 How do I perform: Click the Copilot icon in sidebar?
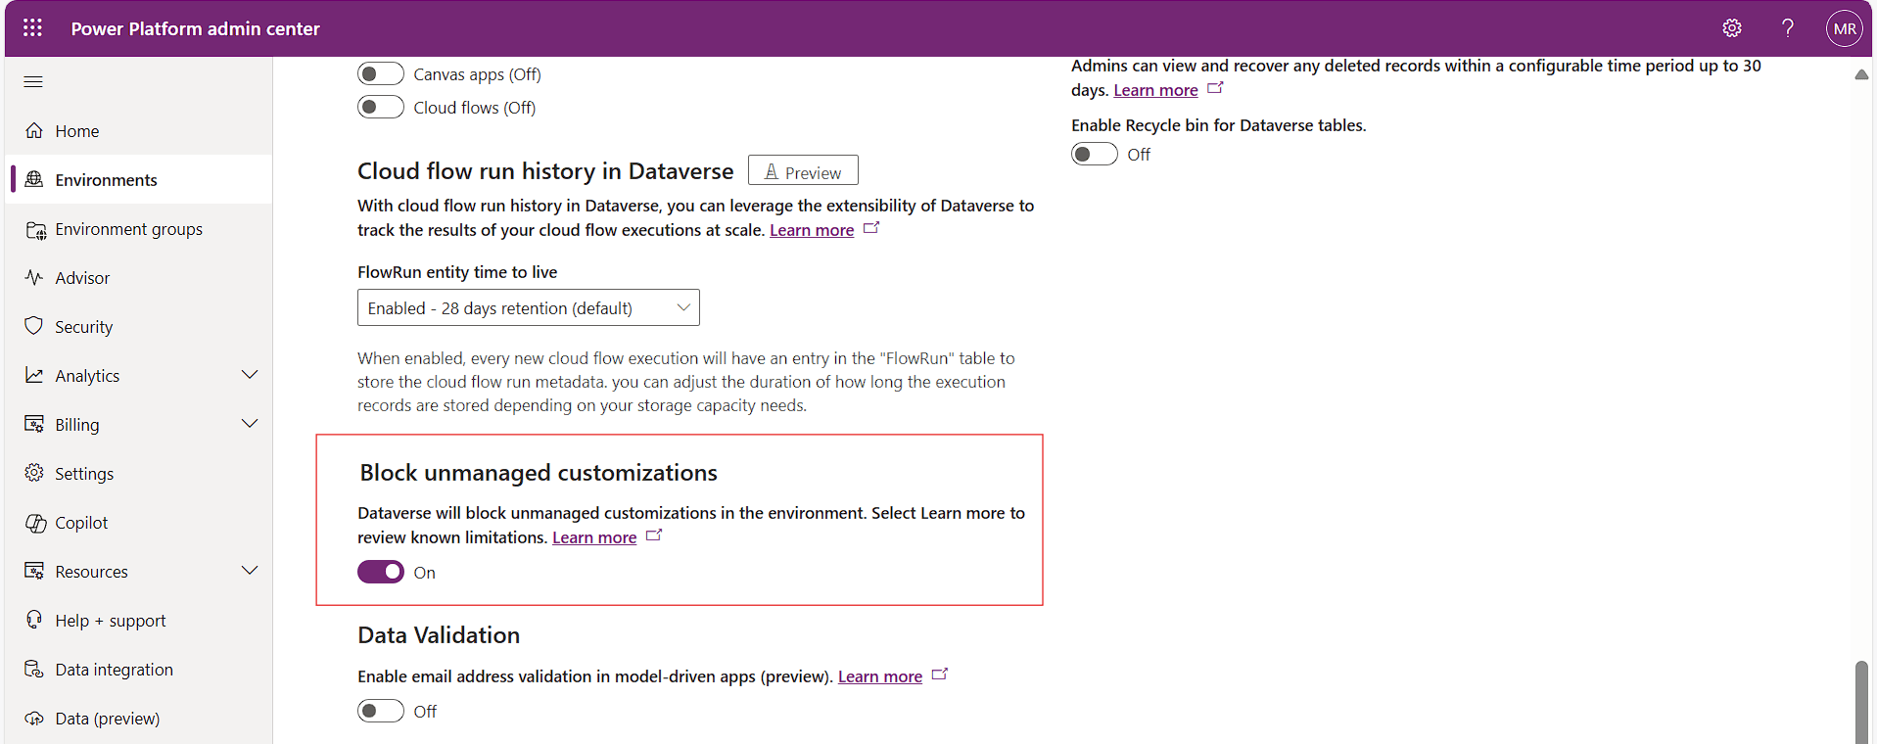35,523
